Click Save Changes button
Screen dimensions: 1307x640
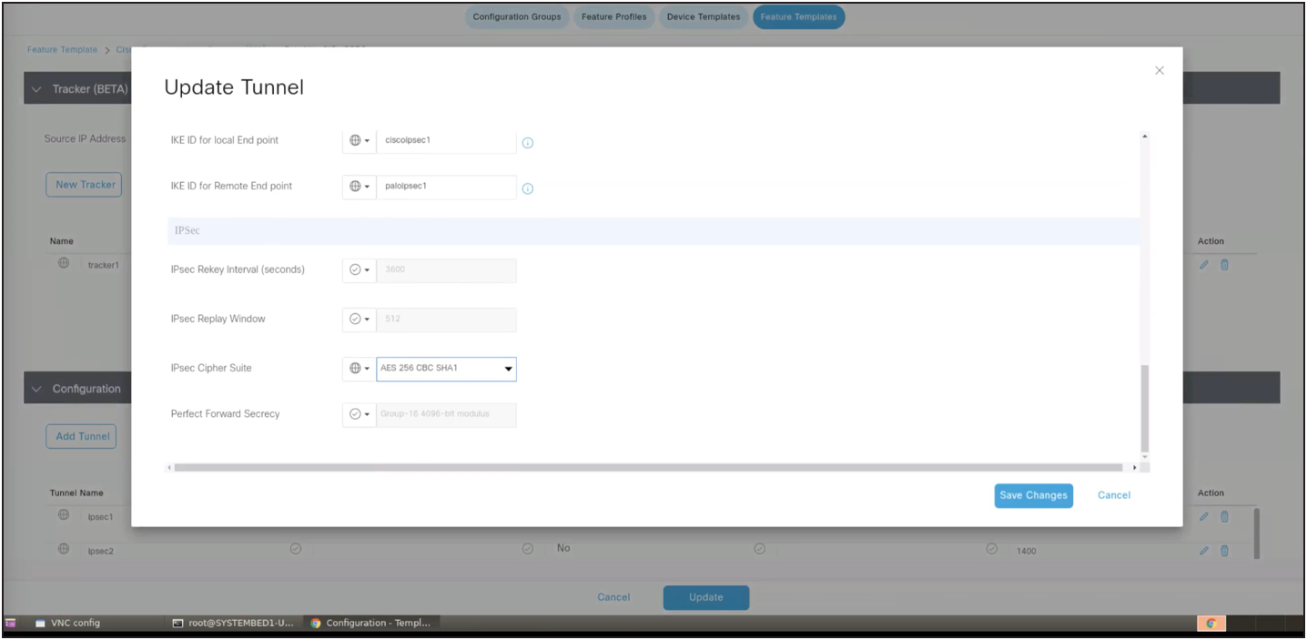tap(1033, 495)
